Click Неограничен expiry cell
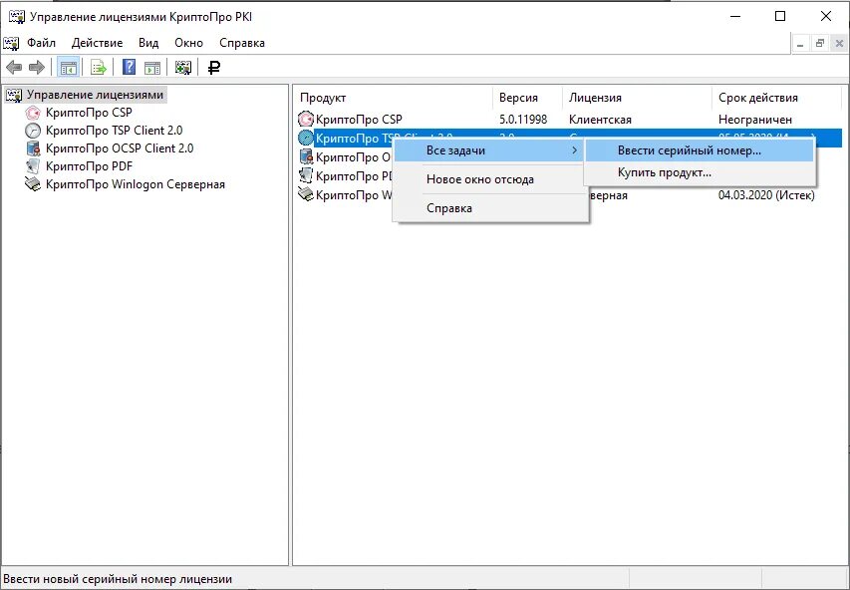The width and height of the screenshot is (850, 590). click(x=755, y=120)
